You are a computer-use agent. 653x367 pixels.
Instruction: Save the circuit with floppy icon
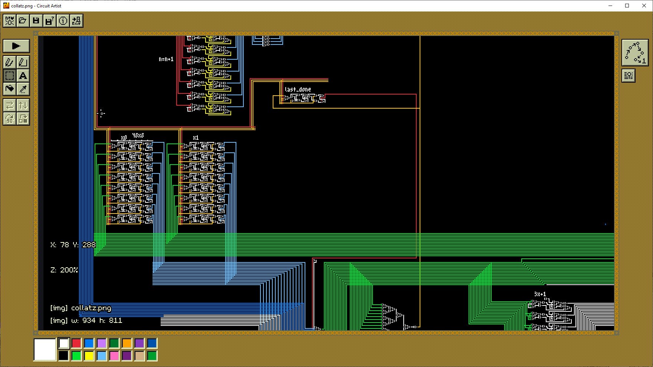[36, 21]
